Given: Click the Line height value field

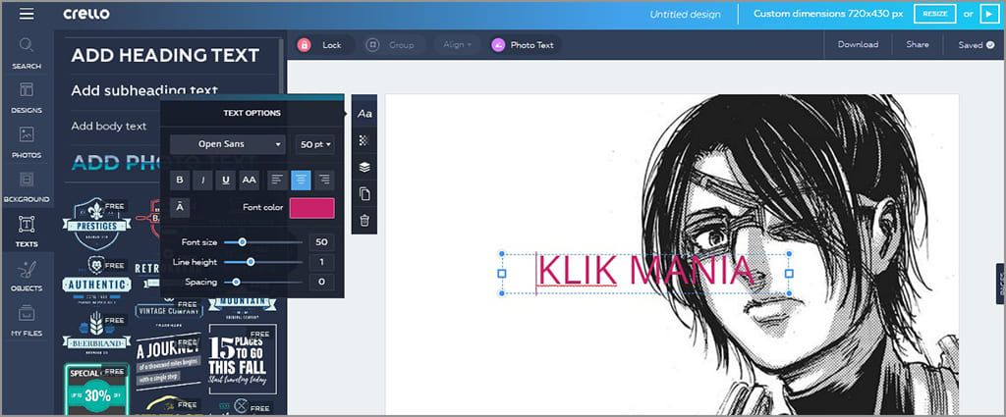Looking at the screenshot, I should pyautogui.click(x=321, y=262).
